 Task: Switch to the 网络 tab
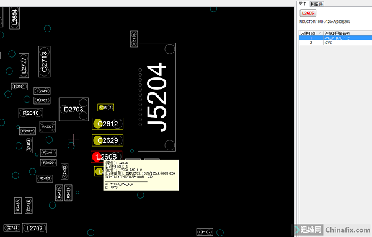317,4
